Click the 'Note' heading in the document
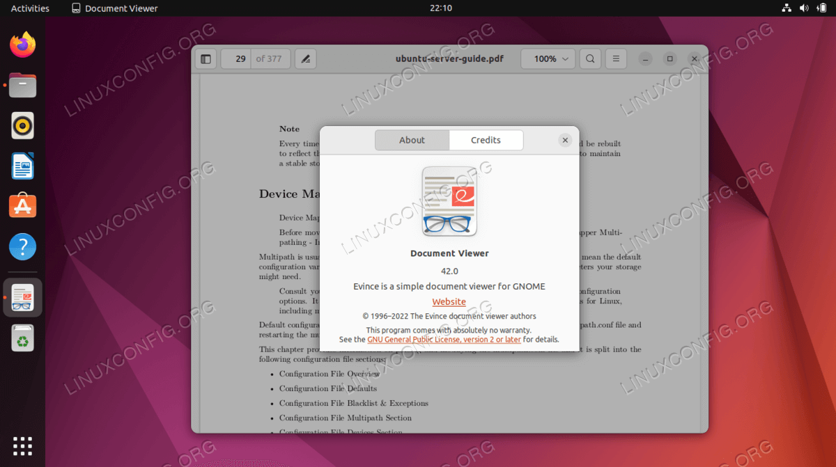This screenshot has width=836, height=467. pos(289,129)
